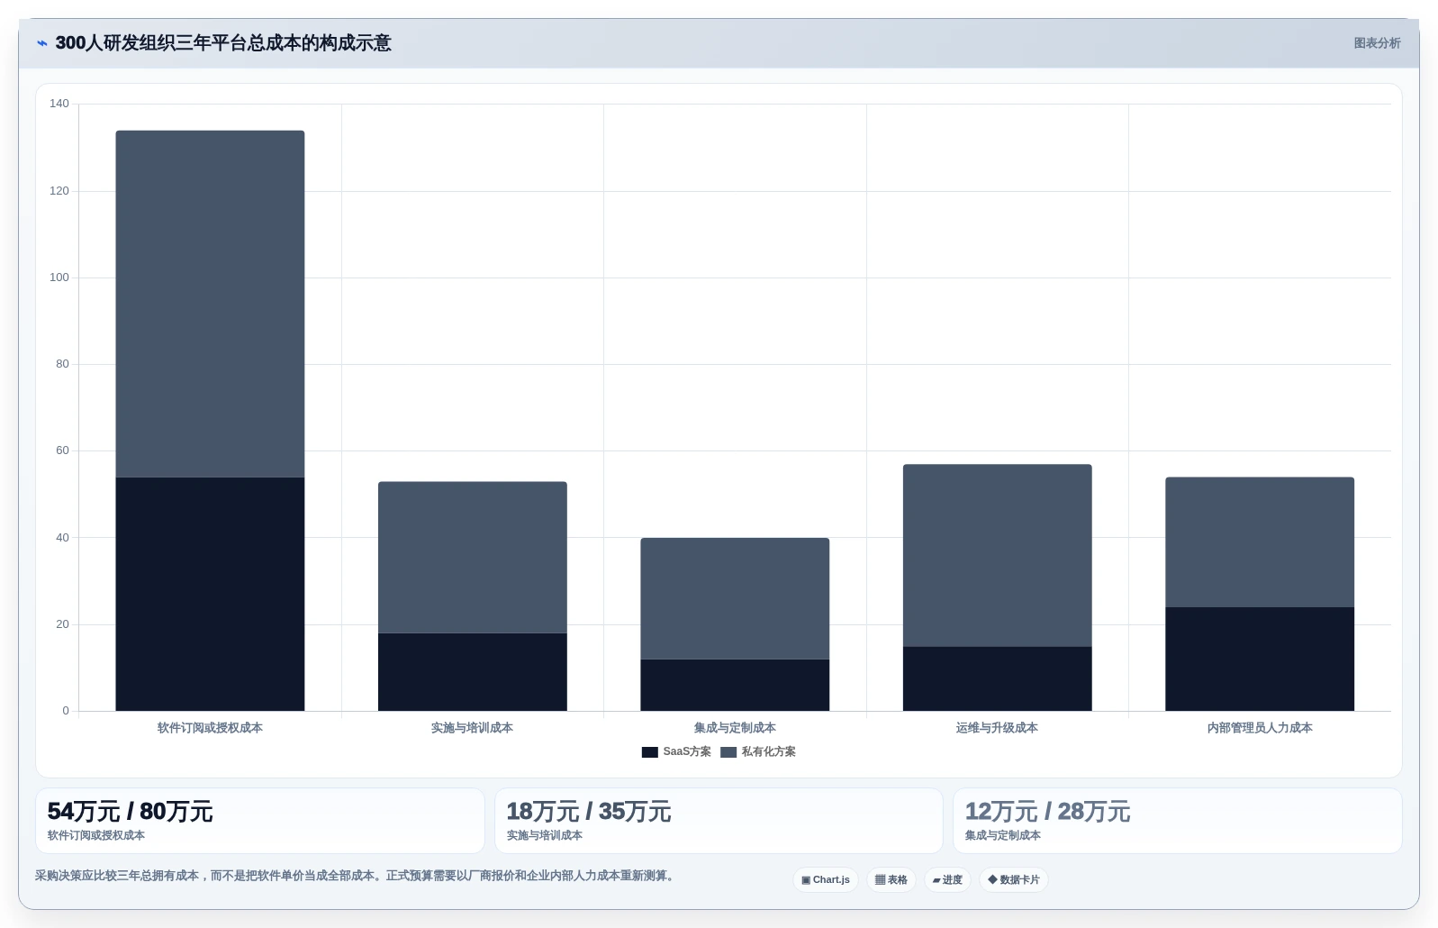Click x-axis label 软件订阅或授权成本
Screen dimensions: 1438x928
[210, 728]
